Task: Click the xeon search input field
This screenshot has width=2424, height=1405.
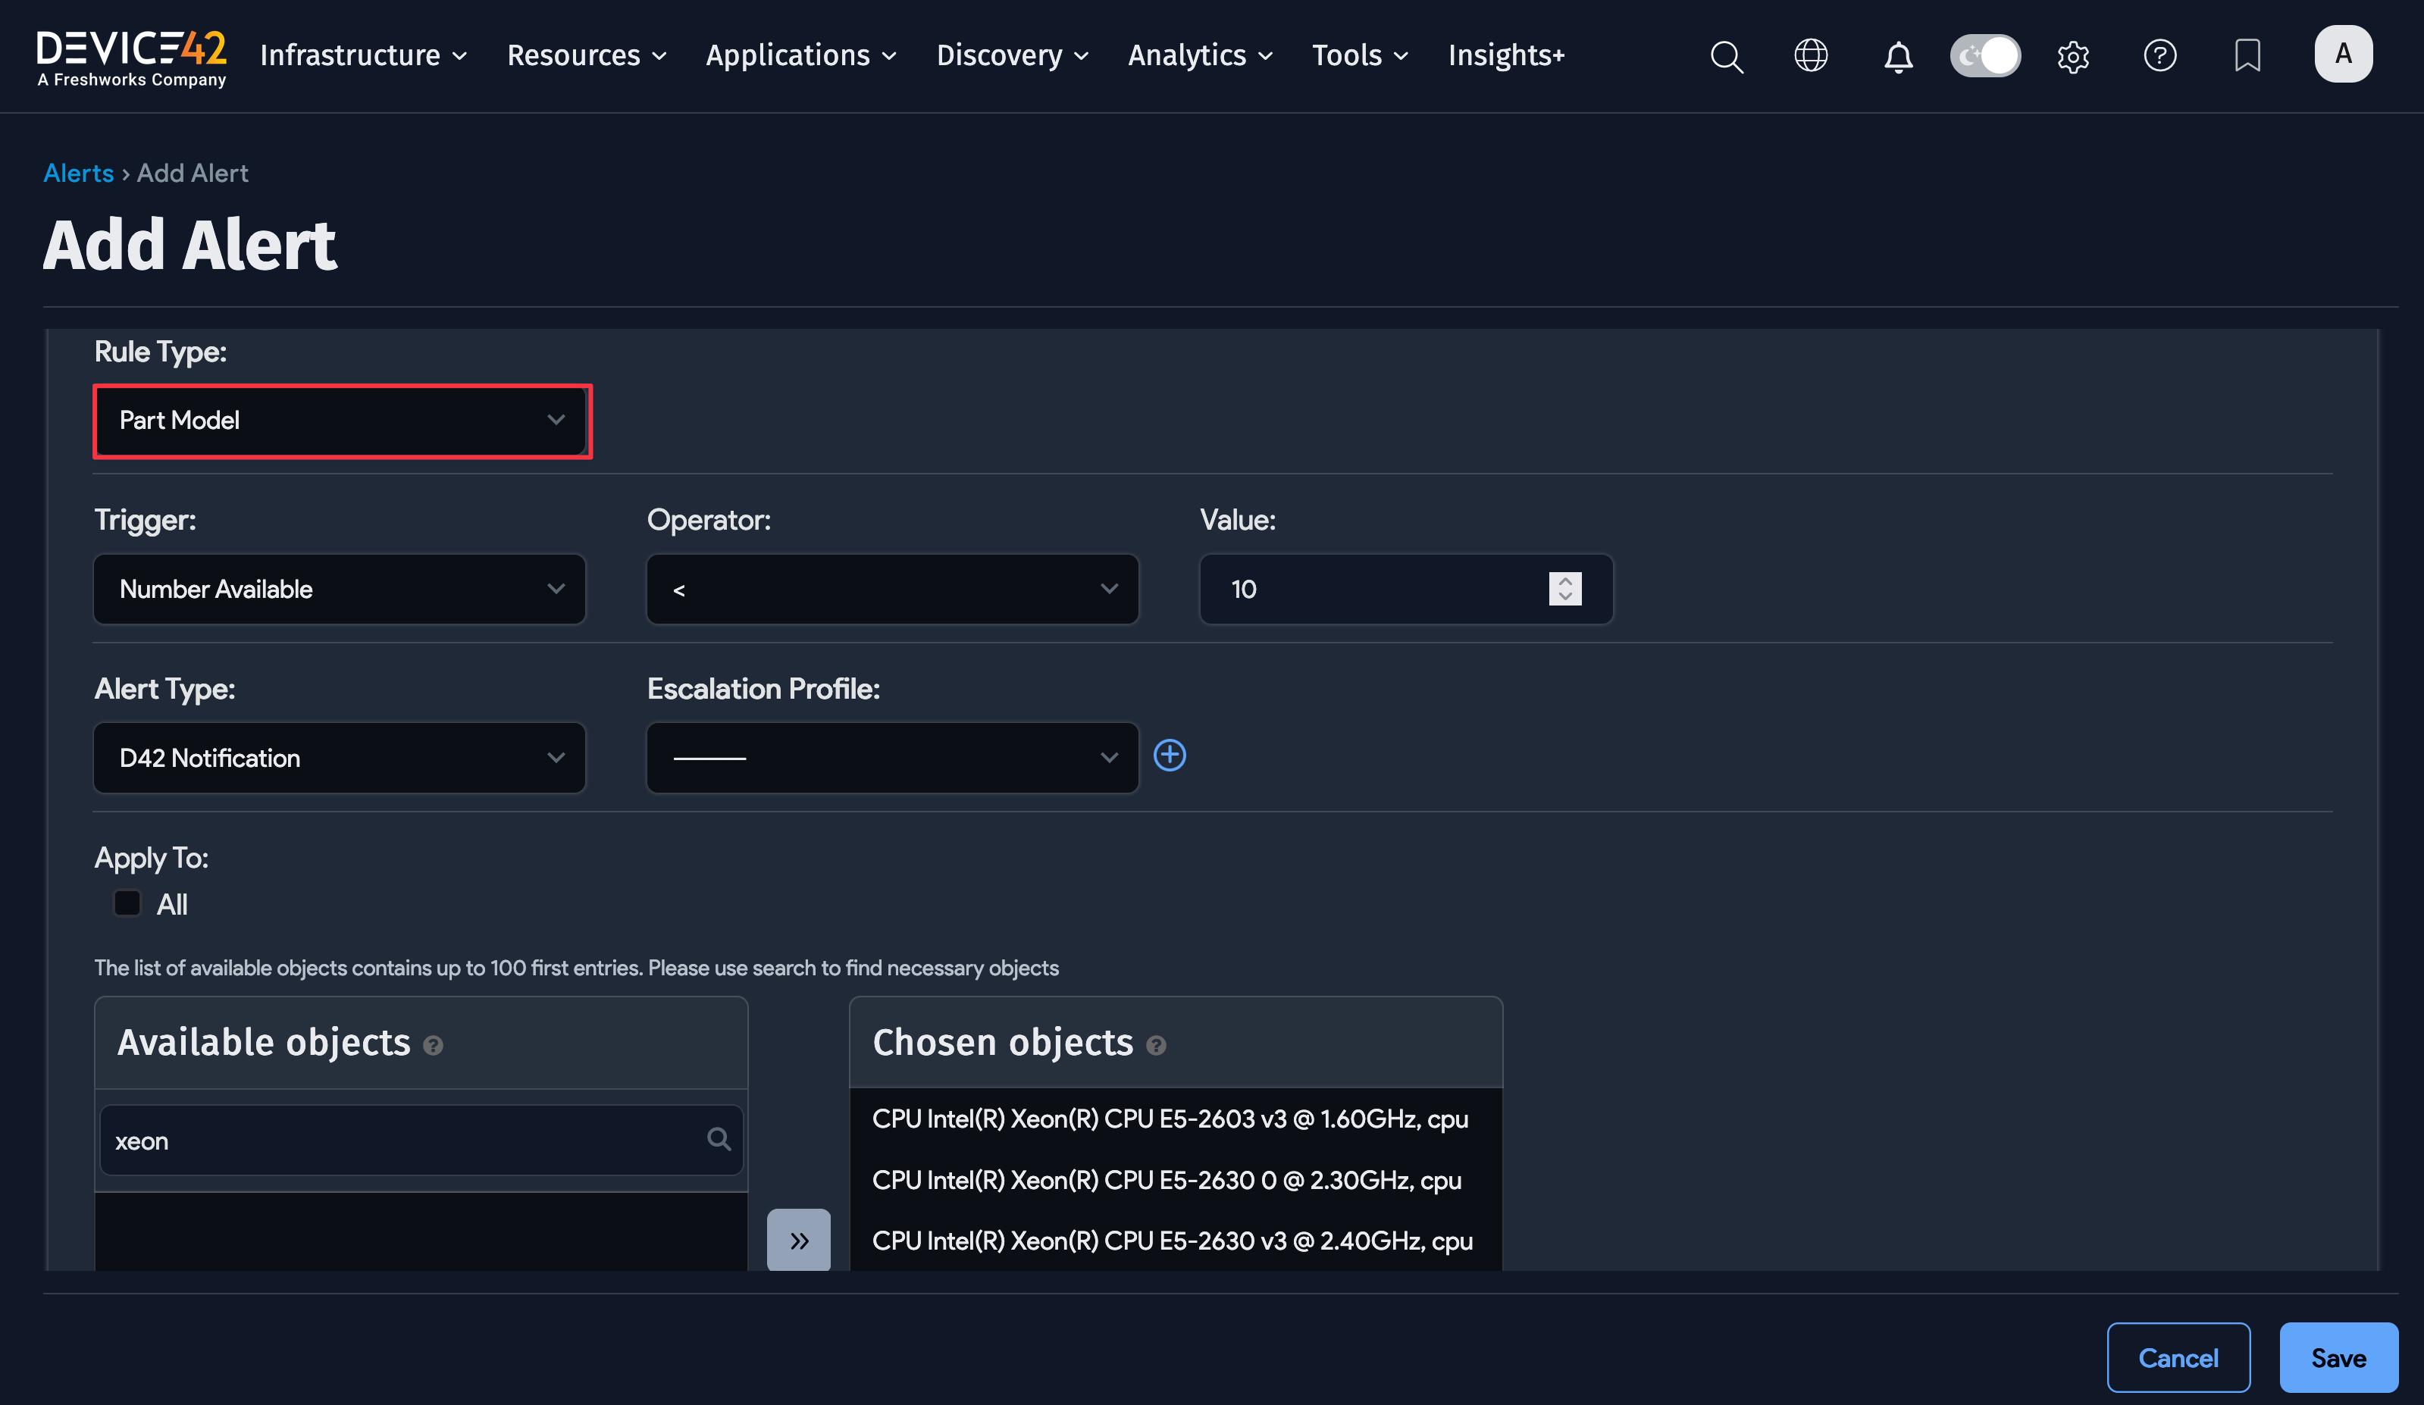Action: click(x=404, y=1141)
